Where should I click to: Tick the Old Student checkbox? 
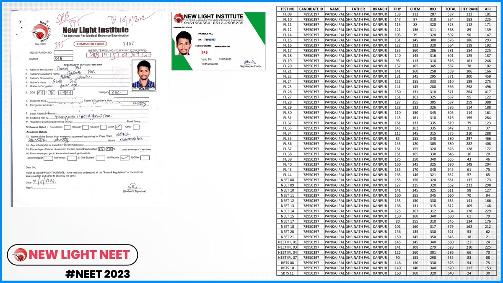click(x=101, y=158)
